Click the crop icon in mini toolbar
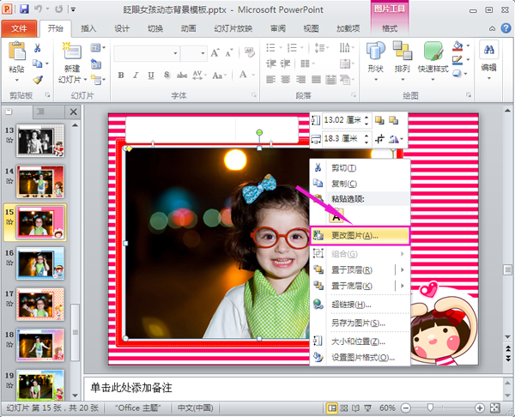This screenshot has width=515, height=417. pos(379,139)
